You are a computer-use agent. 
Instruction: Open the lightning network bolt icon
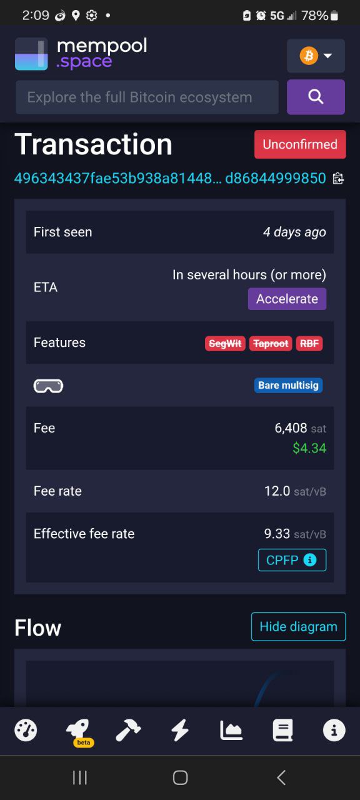pos(180,730)
